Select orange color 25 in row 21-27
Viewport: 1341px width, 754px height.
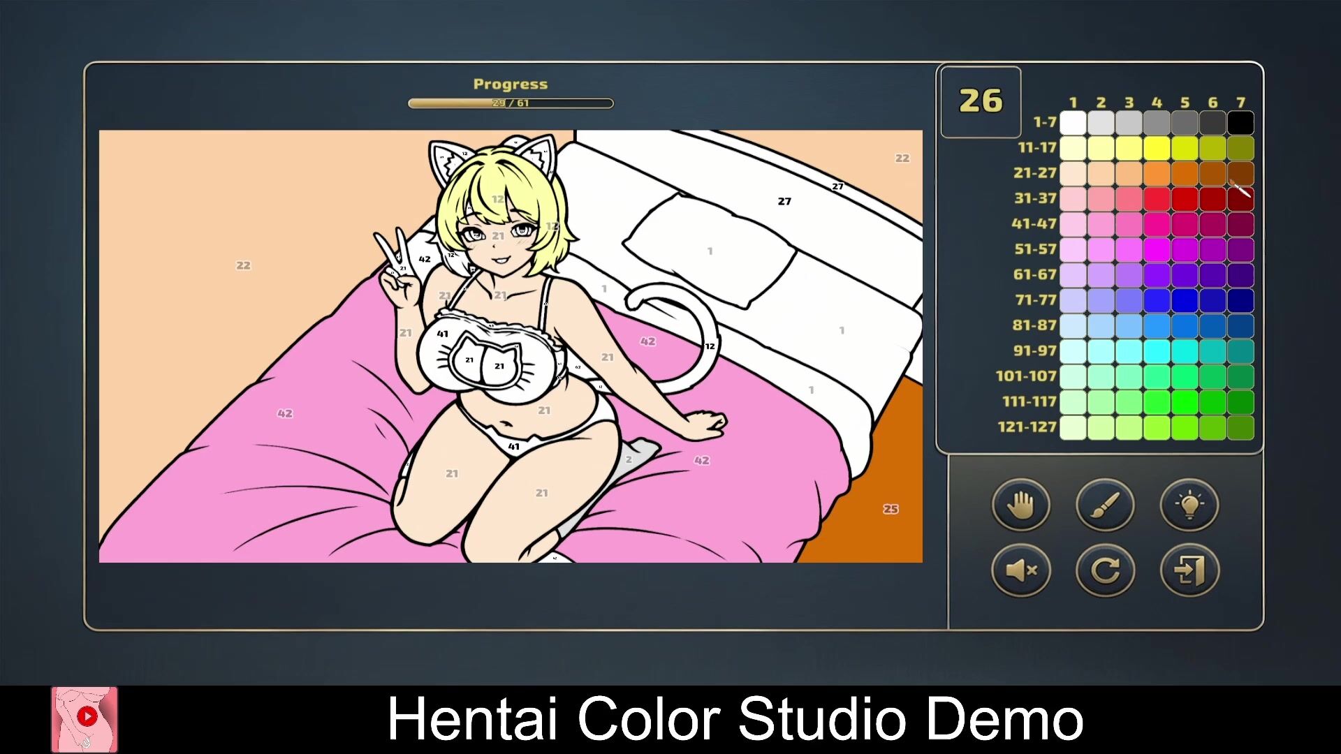1185,173
